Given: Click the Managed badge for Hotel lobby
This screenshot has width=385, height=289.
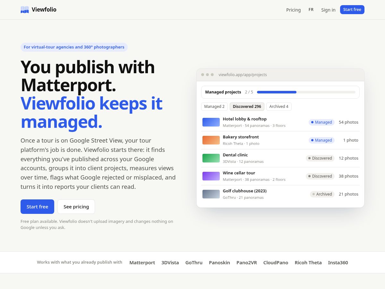Looking at the screenshot, I should click(321, 122).
